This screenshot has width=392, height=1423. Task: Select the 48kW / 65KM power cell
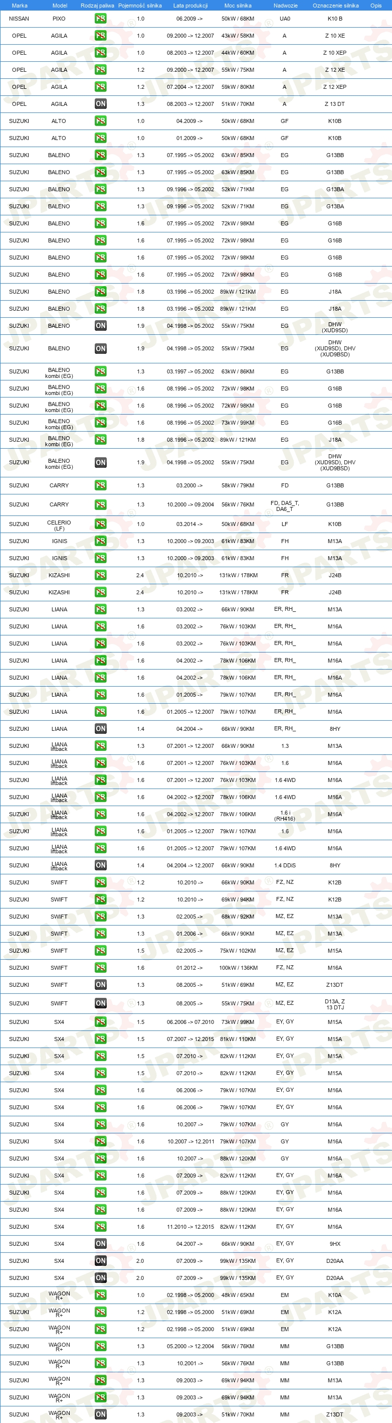tap(238, 1295)
